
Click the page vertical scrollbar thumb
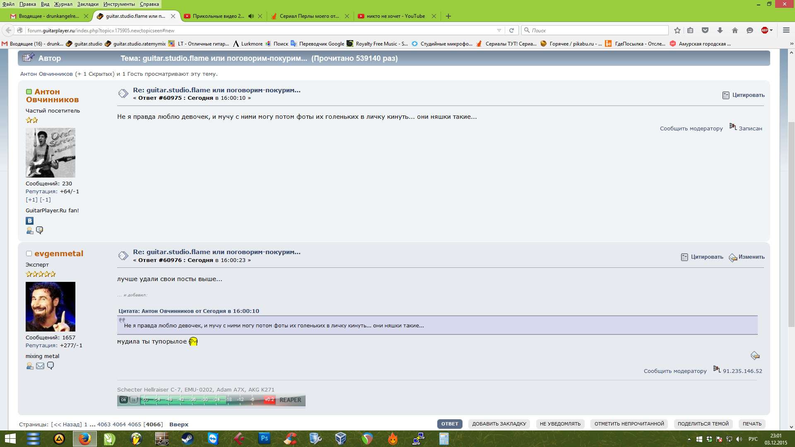(x=791, y=223)
